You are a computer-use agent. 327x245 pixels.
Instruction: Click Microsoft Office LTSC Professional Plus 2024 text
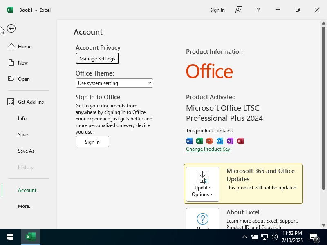[224, 113]
